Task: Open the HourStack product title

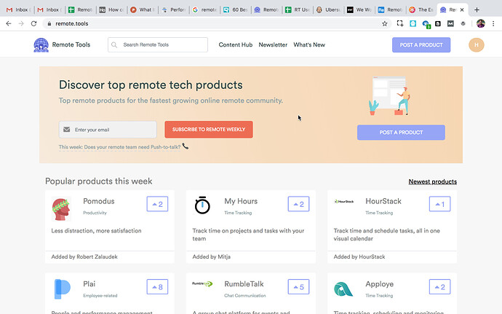Action: pos(383,201)
